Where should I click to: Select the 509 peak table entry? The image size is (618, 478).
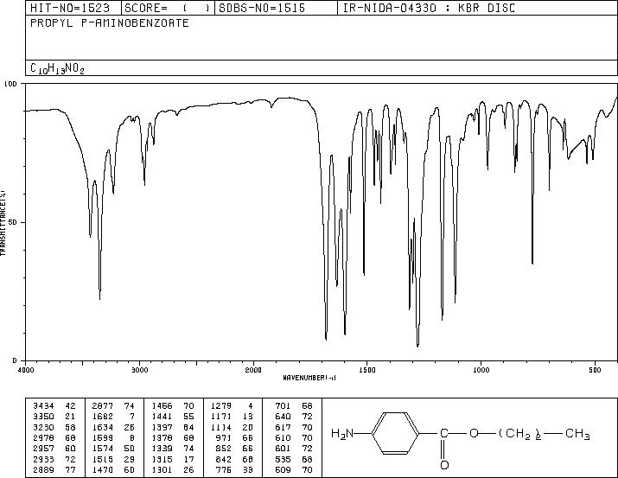pyautogui.click(x=294, y=470)
